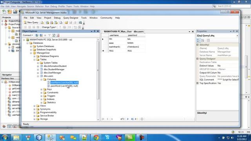Click the Analysis Services XMLA Query icon
Screen dimensions: 251x141
point(56,23)
